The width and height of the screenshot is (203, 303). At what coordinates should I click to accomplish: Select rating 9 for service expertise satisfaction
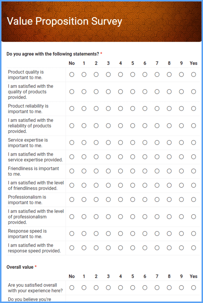point(181,157)
